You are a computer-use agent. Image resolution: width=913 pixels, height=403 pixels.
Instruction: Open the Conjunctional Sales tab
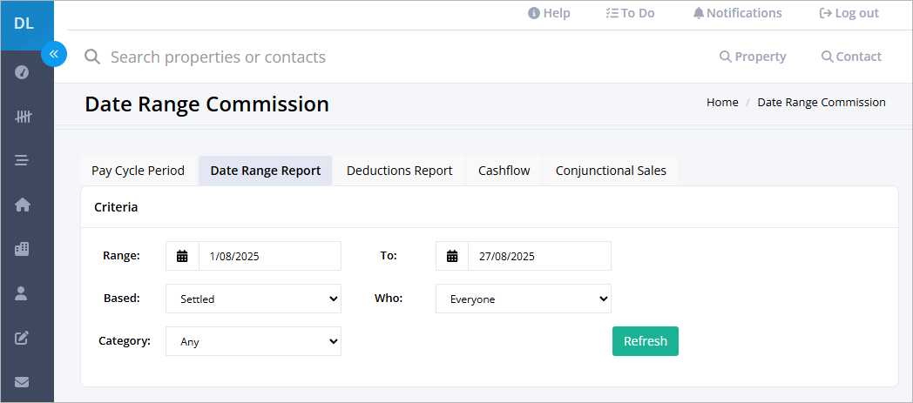pos(611,171)
